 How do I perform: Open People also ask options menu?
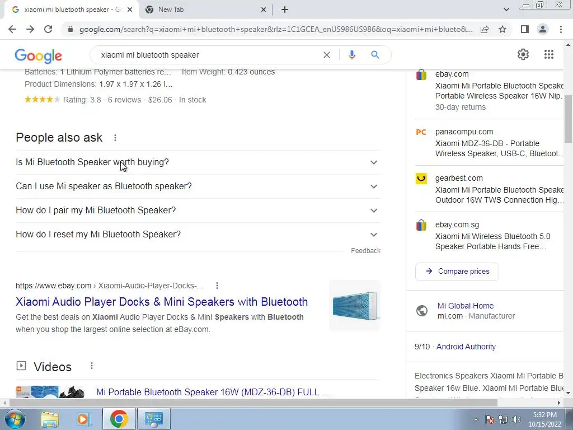(115, 138)
